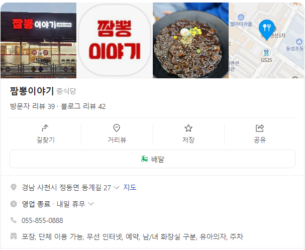Save the place with the 저장 star icon
Viewport: 305px width, 250px height.
[x=188, y=128]
